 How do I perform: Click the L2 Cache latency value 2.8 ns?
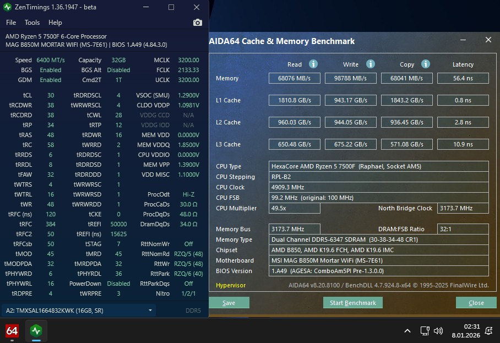coord(463,122)
